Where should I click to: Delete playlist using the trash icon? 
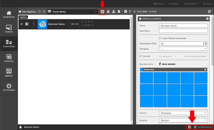point(119,12)
